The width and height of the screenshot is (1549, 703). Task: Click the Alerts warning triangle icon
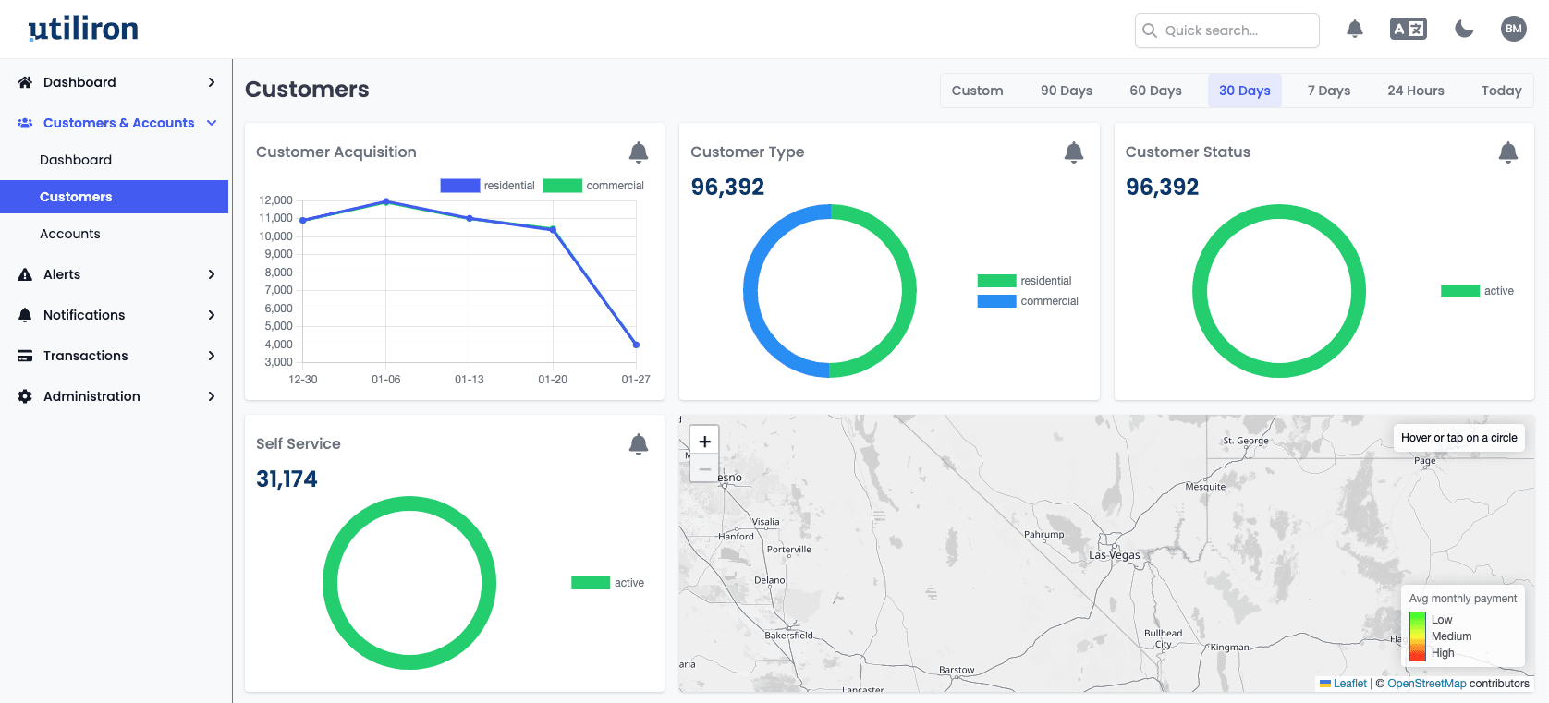[x=25, y=274]
